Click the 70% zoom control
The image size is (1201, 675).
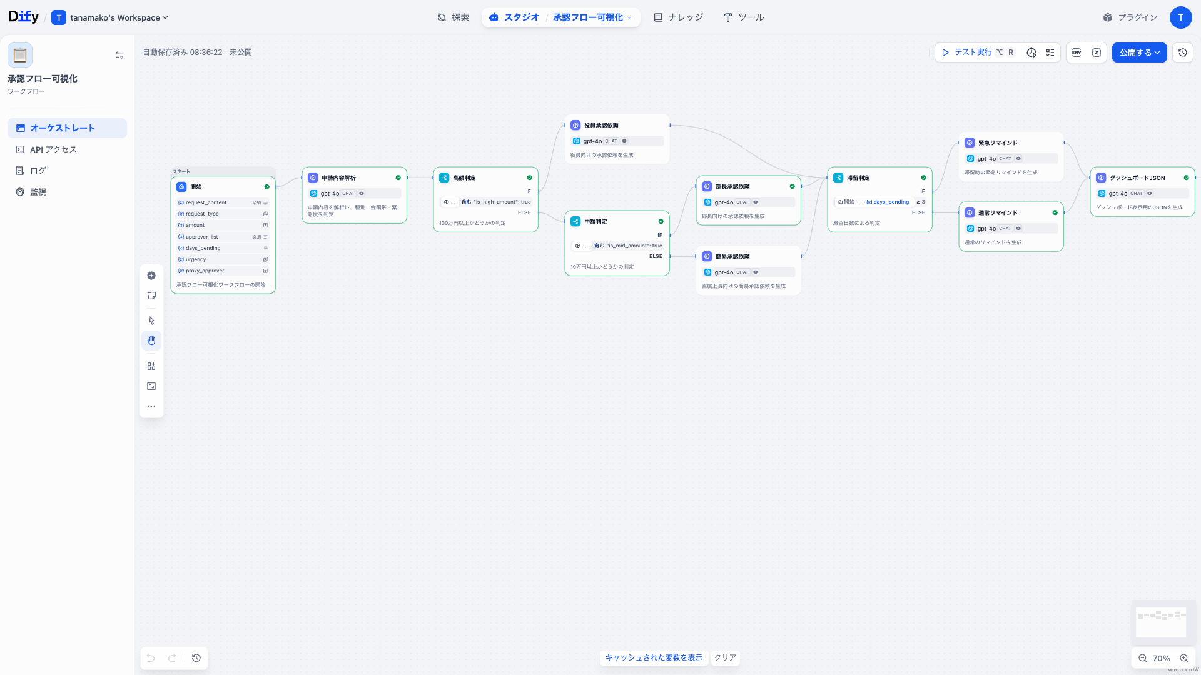coord(1162,658)
